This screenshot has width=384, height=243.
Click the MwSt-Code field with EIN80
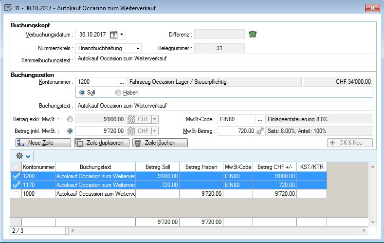click(237, 119)
